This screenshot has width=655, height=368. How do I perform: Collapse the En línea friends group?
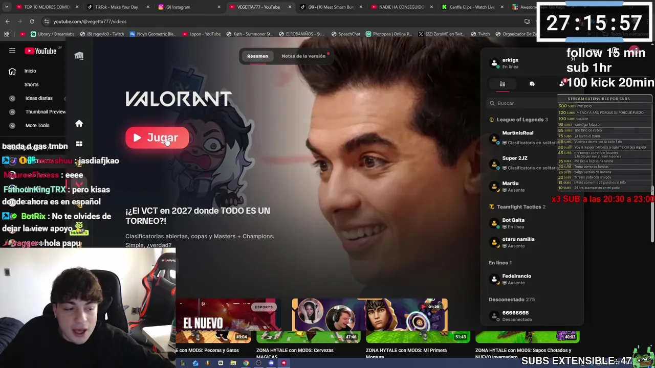[x=500, y=263]
